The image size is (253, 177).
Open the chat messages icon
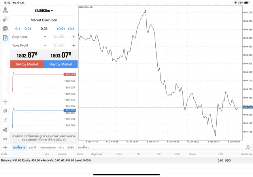(x=5, y=29)
